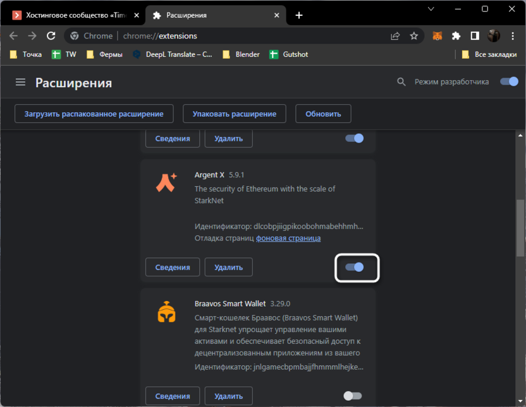Viewport: 526px width, 407px height.
Task: Click Загрузить распакованное расширение button
Action: (x=94, y=114)
